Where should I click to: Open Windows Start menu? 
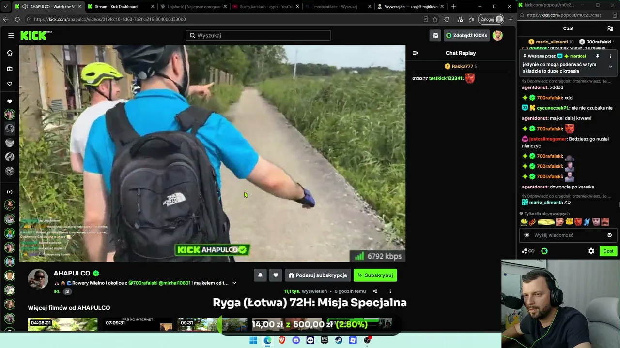click(253, 340)
